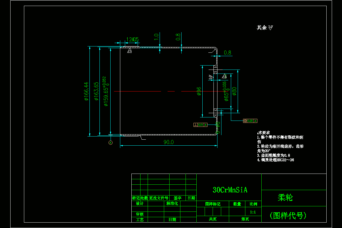Click the (图样代号) drawing number text
Image resolution: width=342 pixels, height=228 pixels.
click(x=288, y=215)
